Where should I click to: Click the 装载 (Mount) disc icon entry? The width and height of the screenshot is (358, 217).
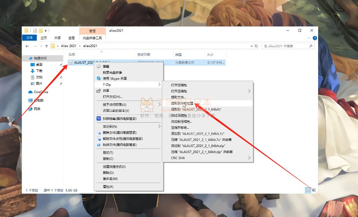(106, 67)
